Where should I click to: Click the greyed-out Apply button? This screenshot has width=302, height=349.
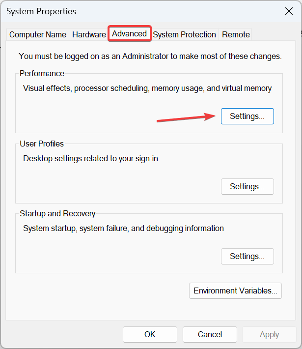click(x=269, y=334)
